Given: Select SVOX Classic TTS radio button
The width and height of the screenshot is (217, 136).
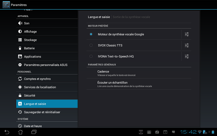Looking at the screenshot, I should coord(91,45).
